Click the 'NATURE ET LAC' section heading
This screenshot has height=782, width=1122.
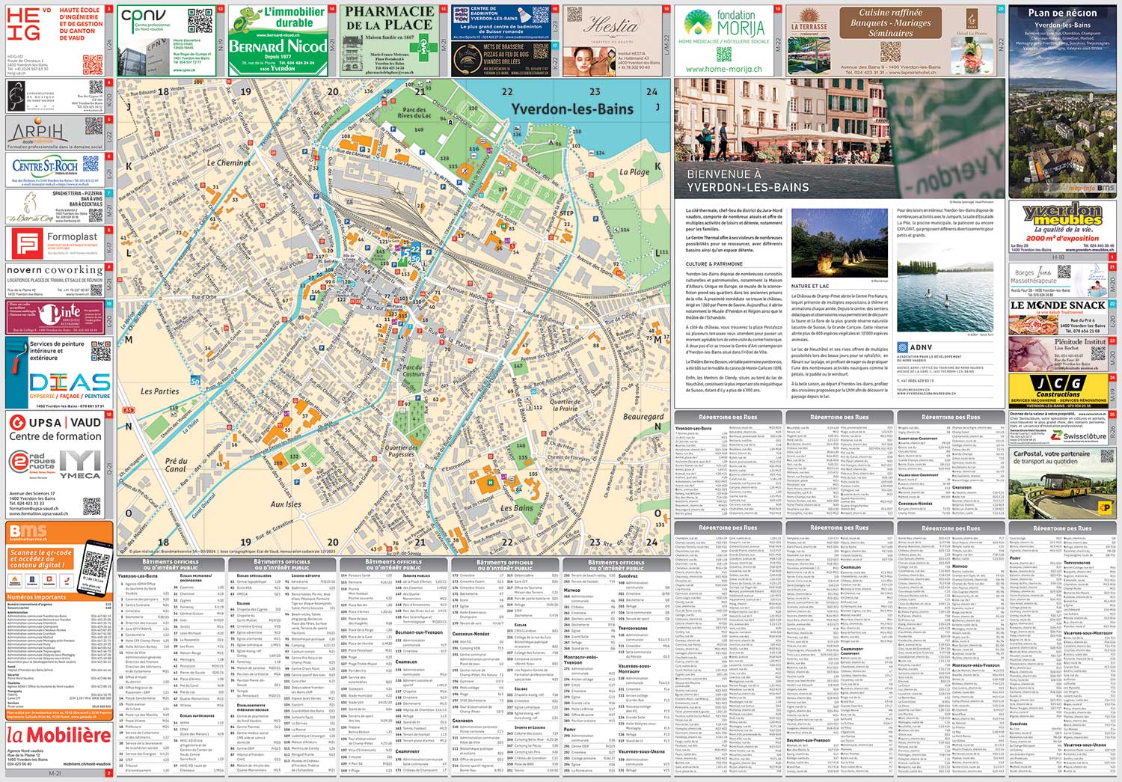click(x=810, y=286)
